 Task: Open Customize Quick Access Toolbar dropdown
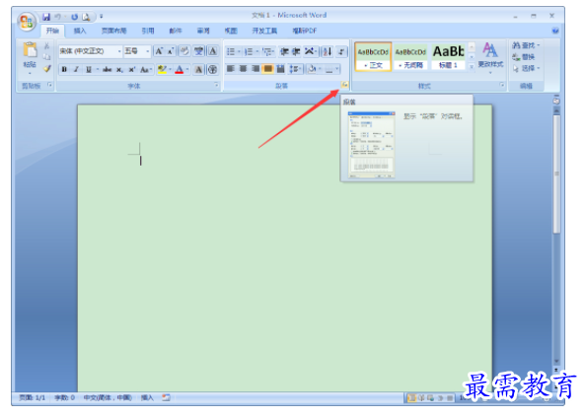point(101,17)
